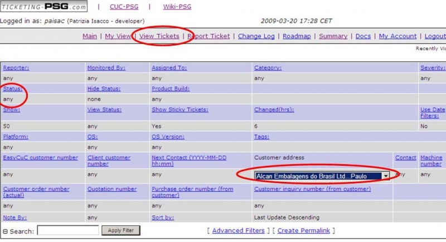The width and height of the screenshot is (446, 242).
Task: Click the Contact filter link
Action: tap(406, 158)
